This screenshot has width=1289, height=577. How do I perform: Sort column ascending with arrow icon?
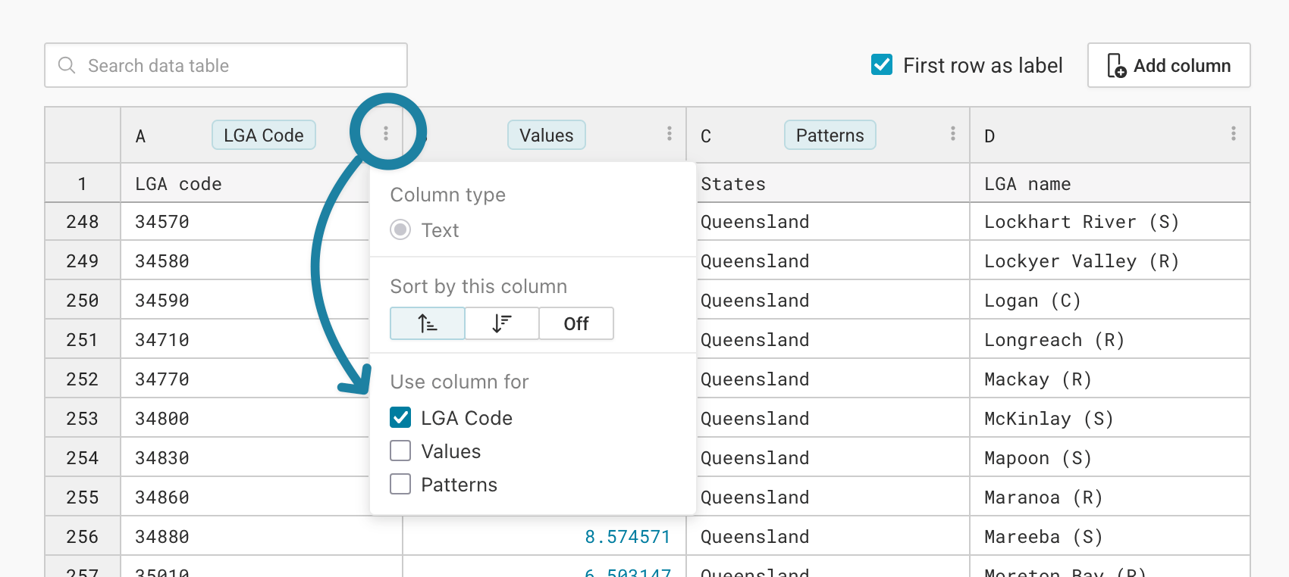point(428,323)
